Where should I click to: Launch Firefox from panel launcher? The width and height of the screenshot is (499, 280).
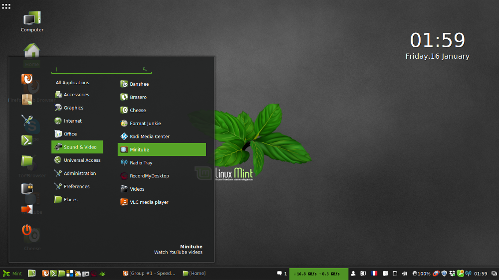45,274
